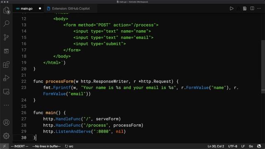Screen dimensions: 265x149
Task: Open the Remote Explorer view
Action: pyautogui.click(x=6, y=92)
